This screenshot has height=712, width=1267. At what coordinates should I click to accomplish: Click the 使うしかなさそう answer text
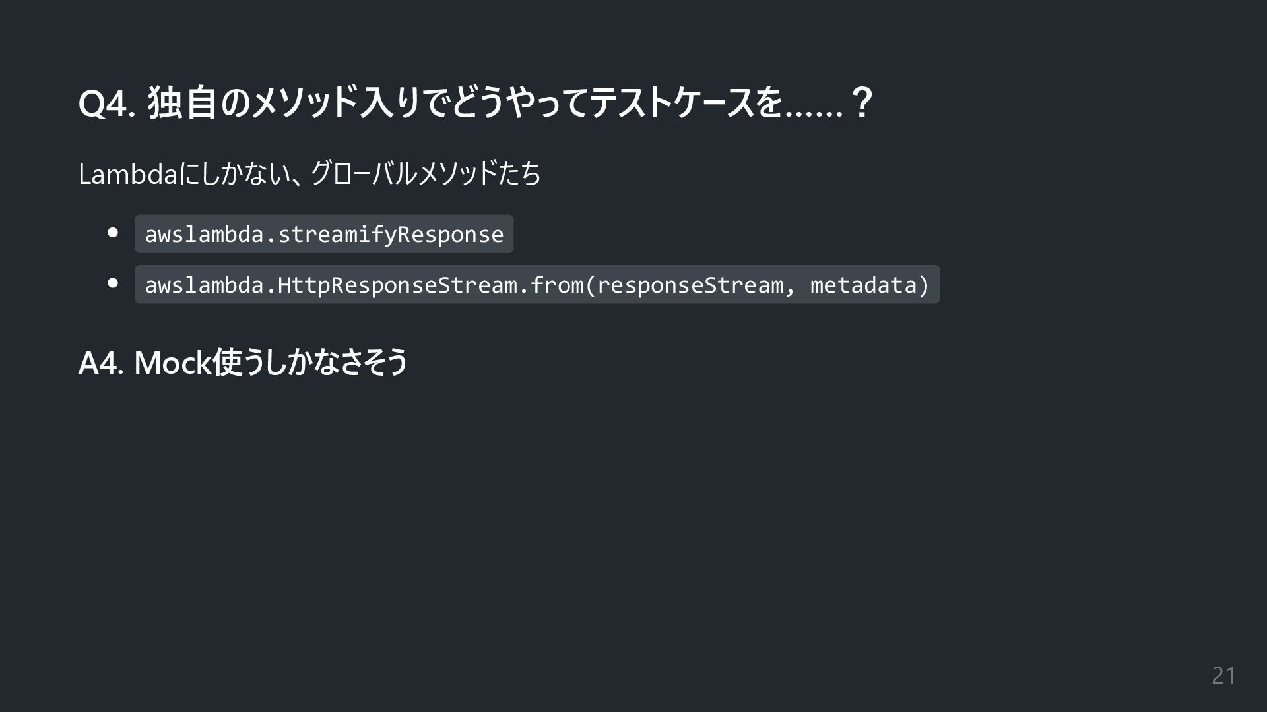click(x=310, y=362)
